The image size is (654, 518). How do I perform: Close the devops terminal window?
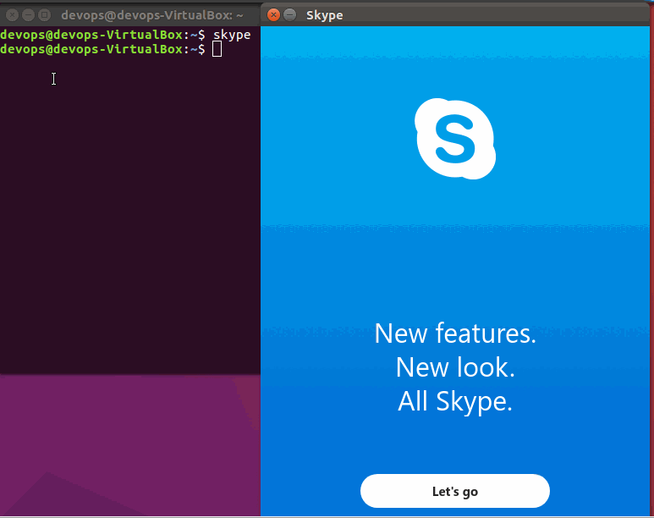(13, 15)
